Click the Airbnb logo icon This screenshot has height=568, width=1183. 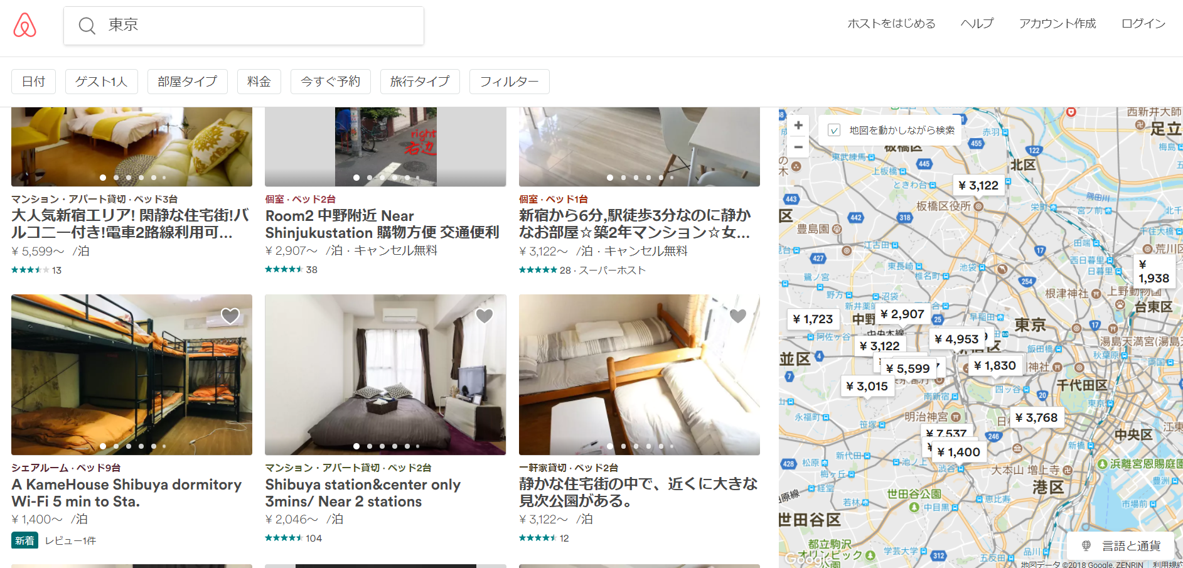25,25
